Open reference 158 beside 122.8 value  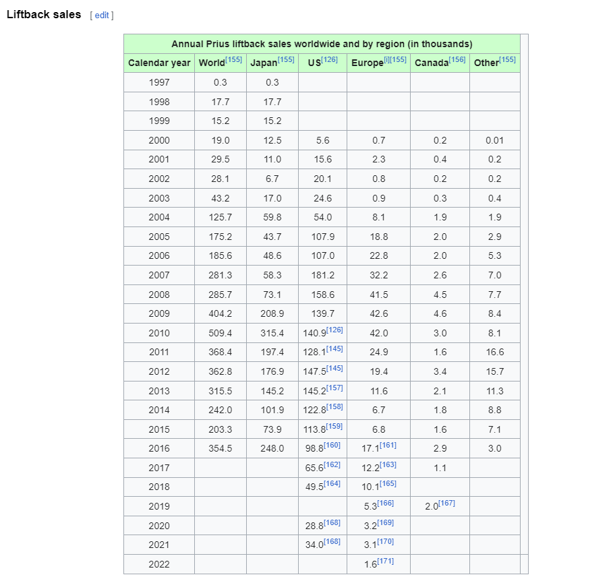[334, 406]
